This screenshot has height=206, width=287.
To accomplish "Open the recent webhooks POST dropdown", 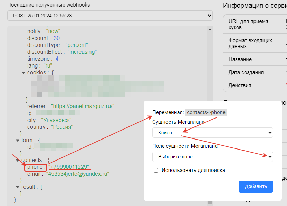I will (110, 16).
